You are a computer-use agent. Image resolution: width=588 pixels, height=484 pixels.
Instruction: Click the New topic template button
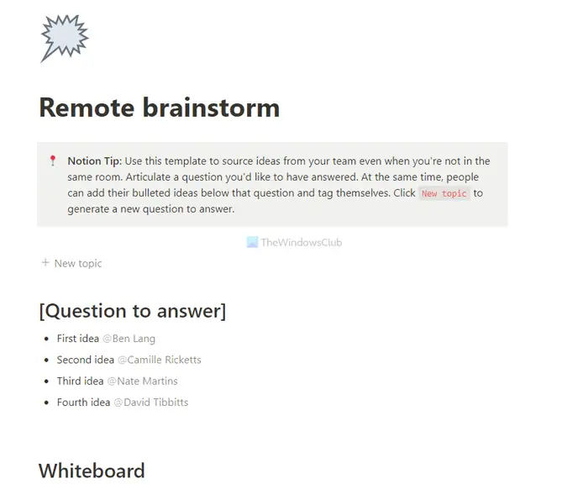[71, 263]
